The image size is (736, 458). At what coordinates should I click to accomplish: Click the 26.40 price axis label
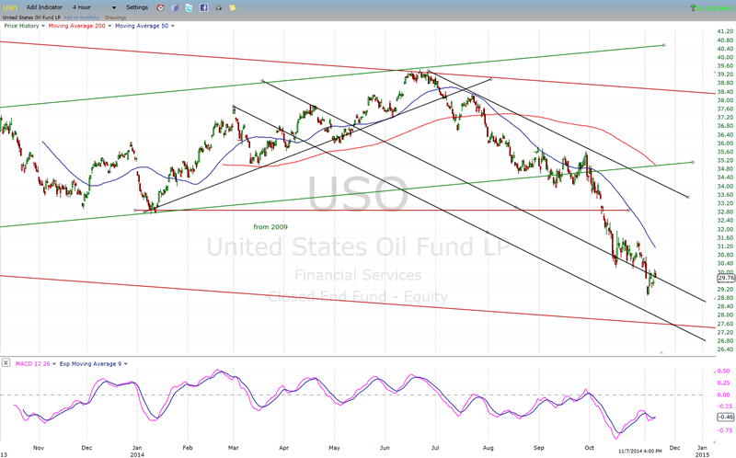point(725,349)
